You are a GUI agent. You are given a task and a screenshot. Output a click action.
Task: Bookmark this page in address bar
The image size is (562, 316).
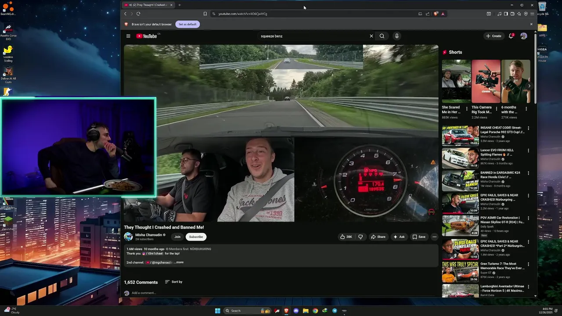[205, 14]
